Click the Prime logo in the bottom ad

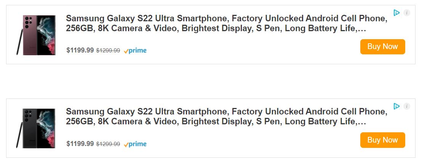coord(135,144)
